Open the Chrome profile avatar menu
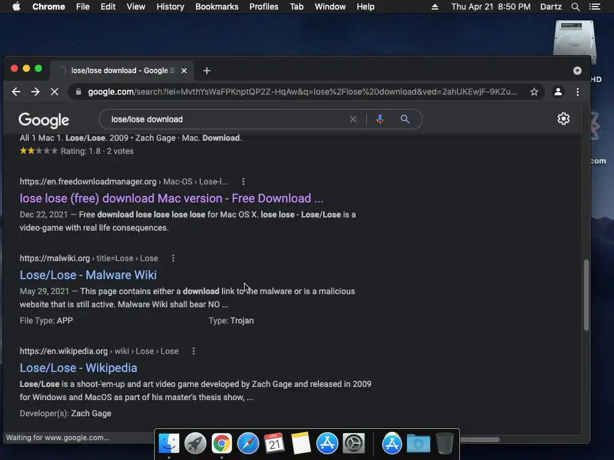 point(558,92)
